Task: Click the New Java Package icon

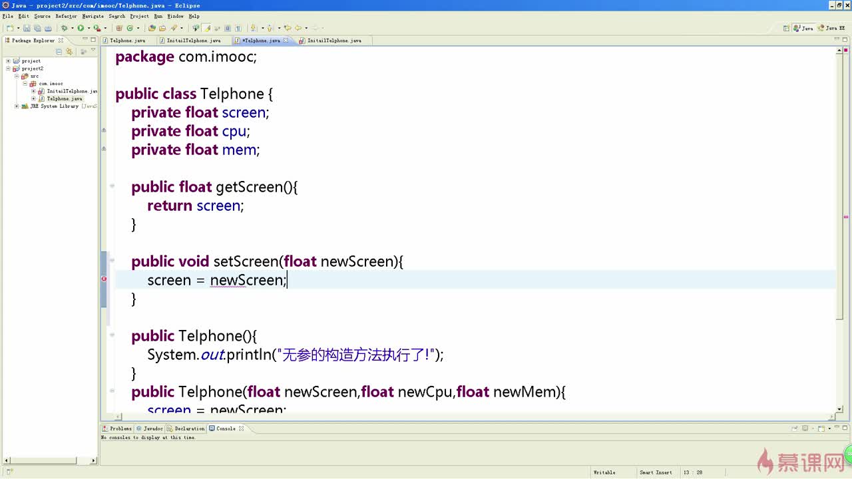Action: click(x=119, y=28)
